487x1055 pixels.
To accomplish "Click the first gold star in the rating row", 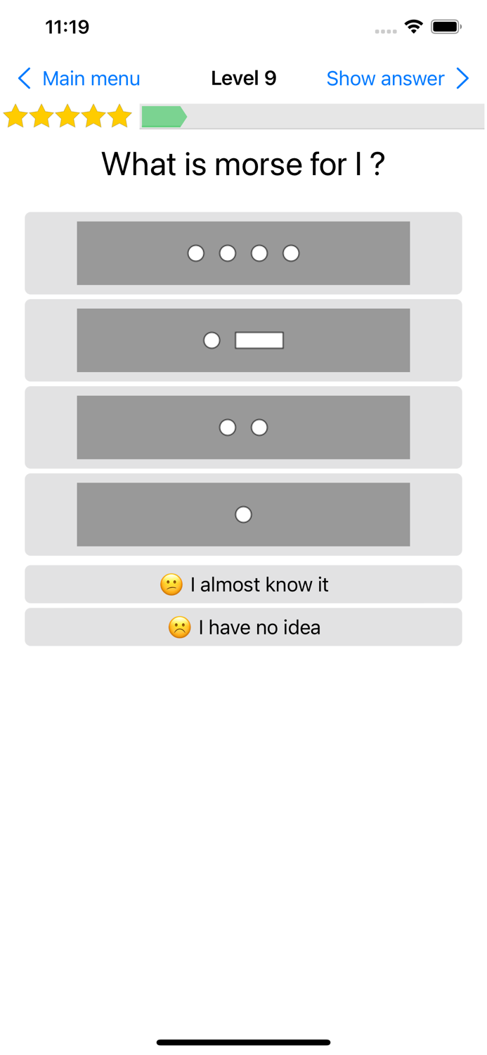I will coord(15,116).
